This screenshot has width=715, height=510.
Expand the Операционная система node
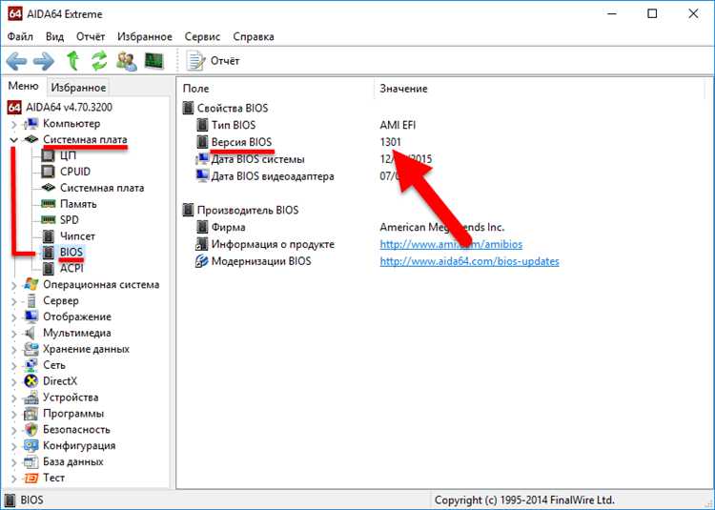coord(13,285)
